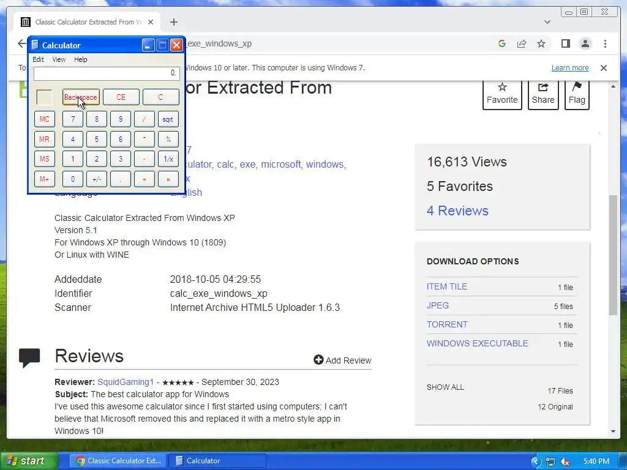Open the Edit menu in Calculator

pyautogui.click(x=38, y=59)
